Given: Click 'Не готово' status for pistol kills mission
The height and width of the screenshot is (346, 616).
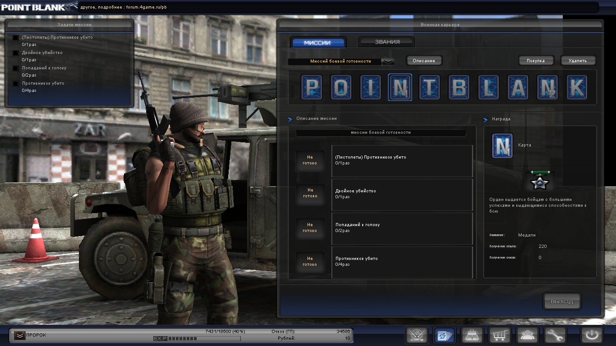Looking at the screenshot, I should pyautogui.click(x=310, y=160).
